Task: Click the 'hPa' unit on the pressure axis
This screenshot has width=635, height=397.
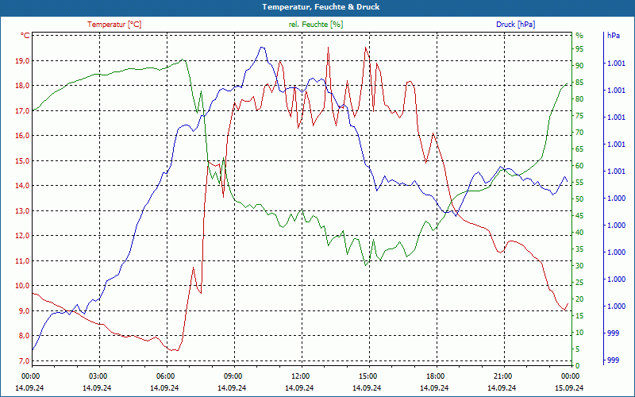Action: pyautogui.click(x=614, y=36)
